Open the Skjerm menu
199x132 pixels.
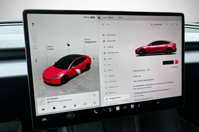pos(110,76)
